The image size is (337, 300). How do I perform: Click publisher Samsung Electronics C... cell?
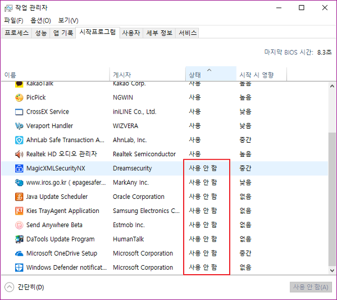(146, 211)
